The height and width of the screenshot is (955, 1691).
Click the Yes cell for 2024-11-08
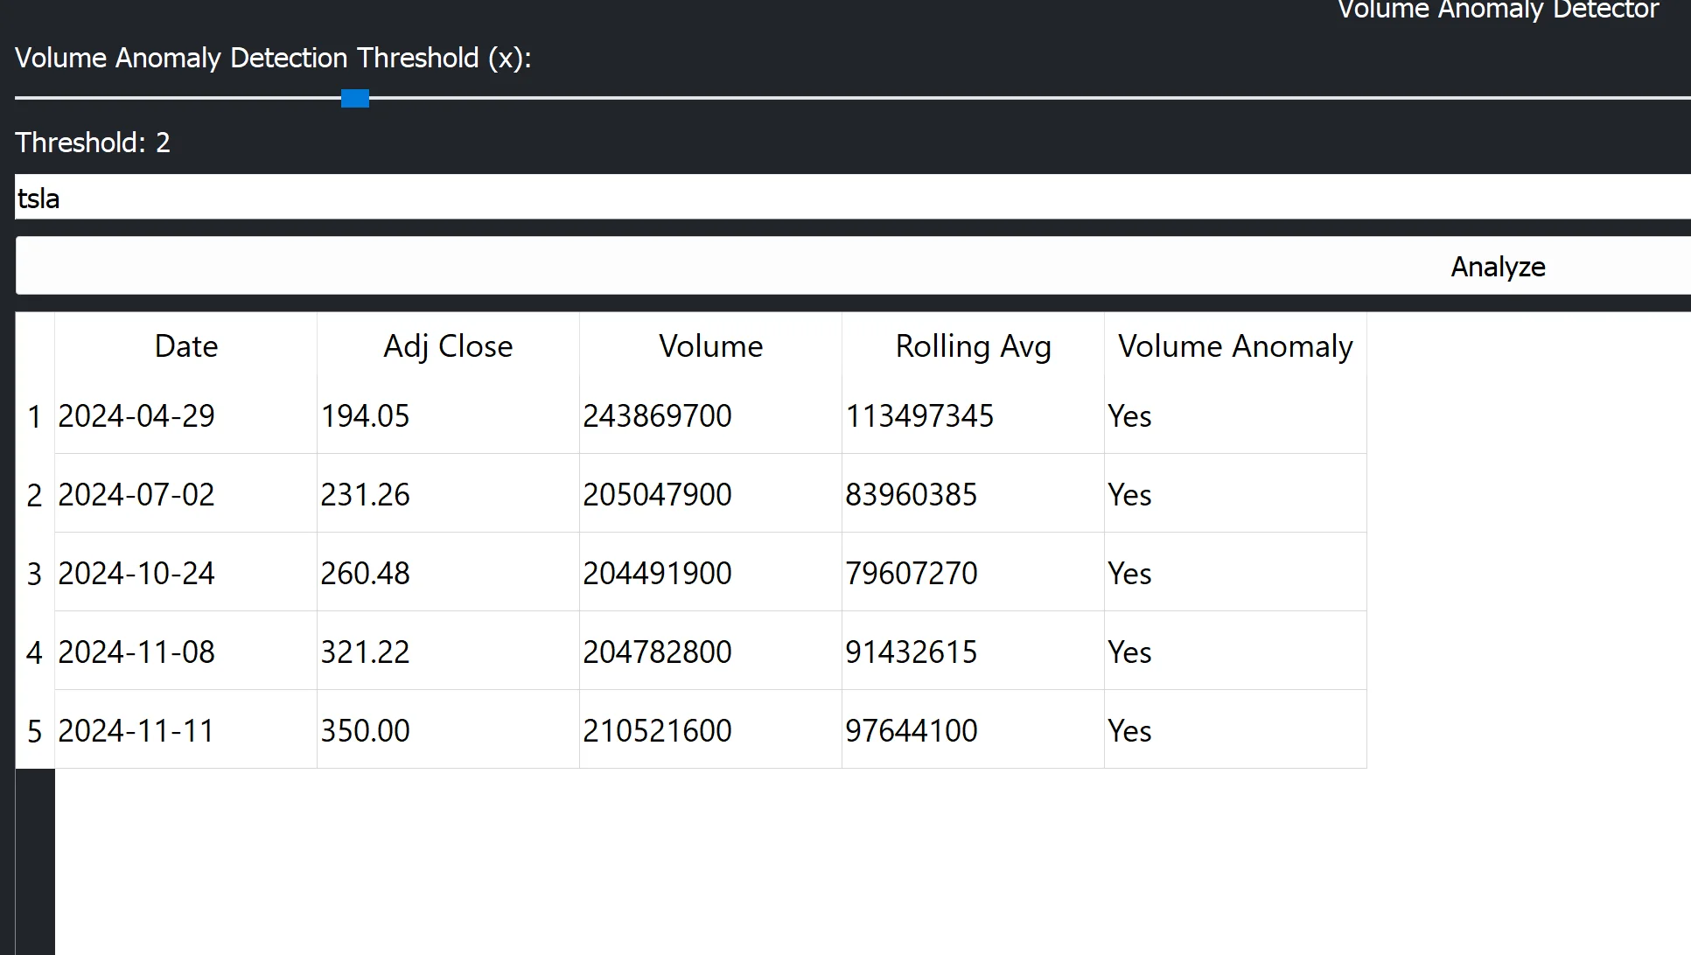click(1129, 652)
